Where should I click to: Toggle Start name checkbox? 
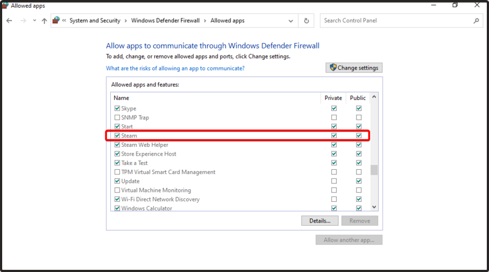(117, 126)
